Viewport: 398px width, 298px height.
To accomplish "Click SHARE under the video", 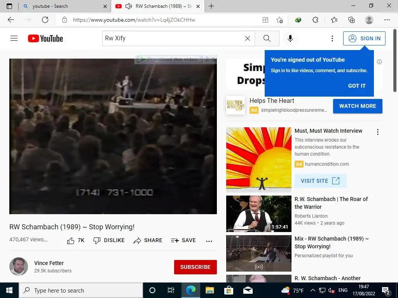I will pos(148,241).
